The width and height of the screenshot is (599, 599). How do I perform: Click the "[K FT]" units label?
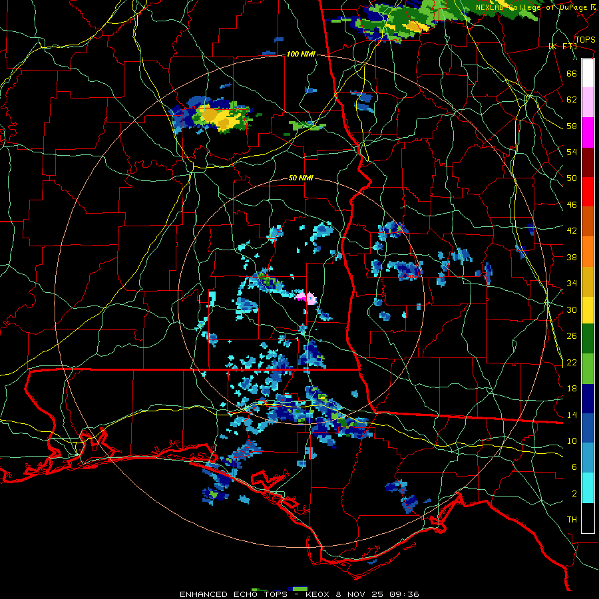pos(562,46)
